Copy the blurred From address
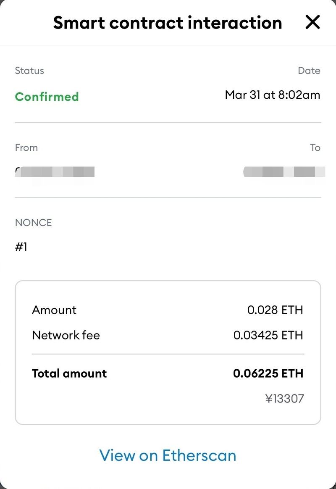336x489 pixels. click(55, 171)
